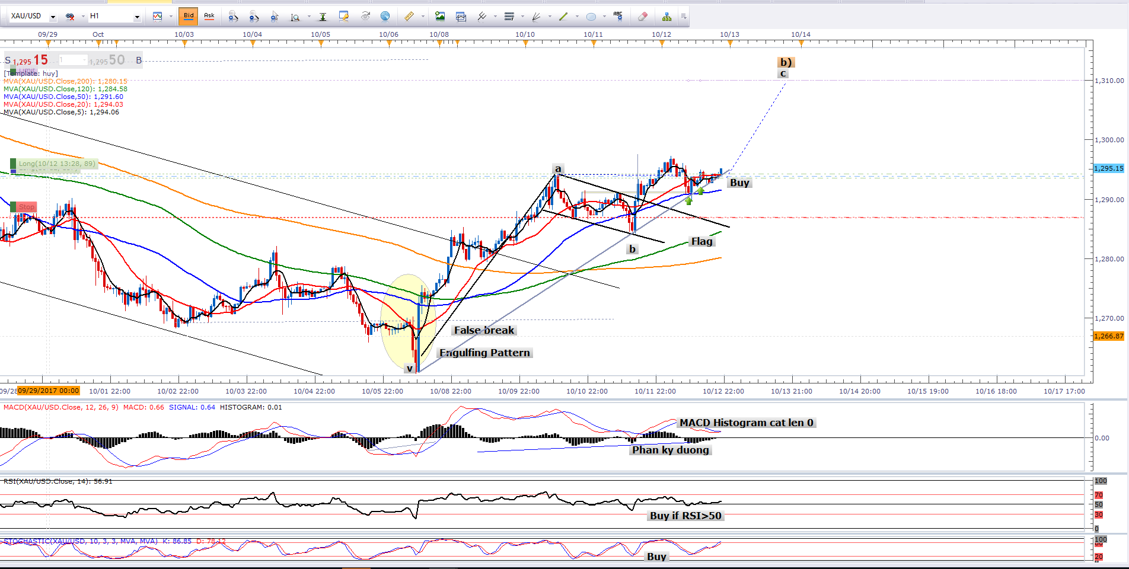Open the H1 timeframe dropdown
Image resolution: width=1129 pixels, height=569 pixels.
[137, 17]
